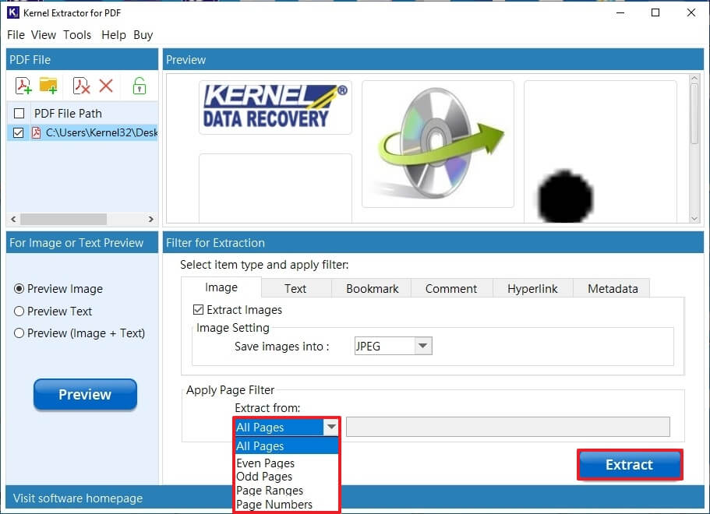The height and width of the screenshot is (514, 710).
Task: Select the C:\Users\Kernel32\Desk file row
Action: [83, 132]
